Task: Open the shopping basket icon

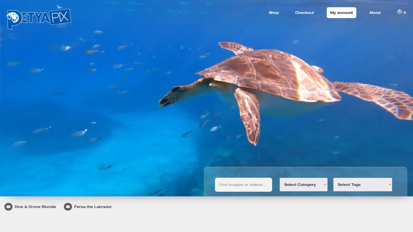Action: click(399, 12)
